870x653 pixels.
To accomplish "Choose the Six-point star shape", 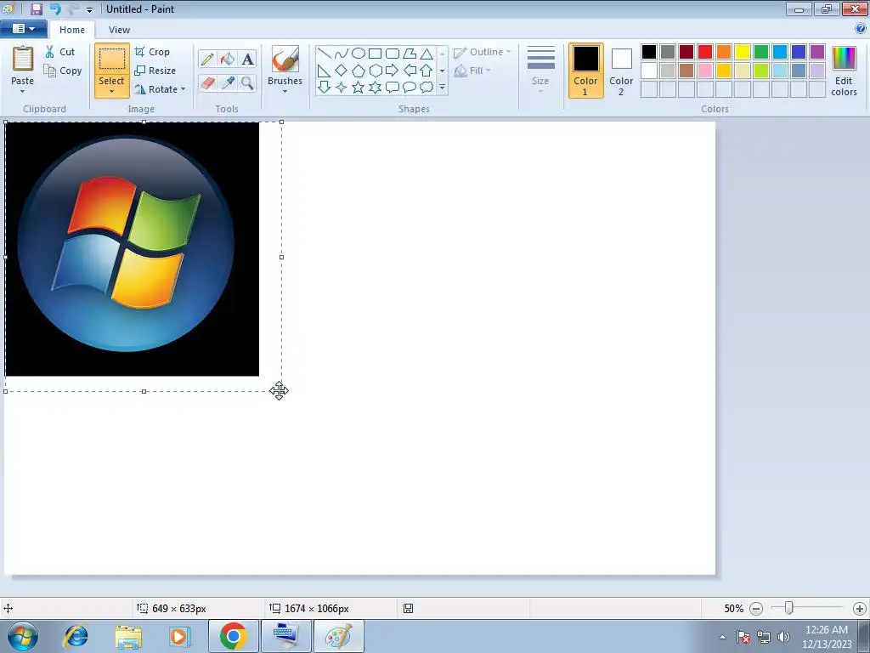I will [375, 88].
